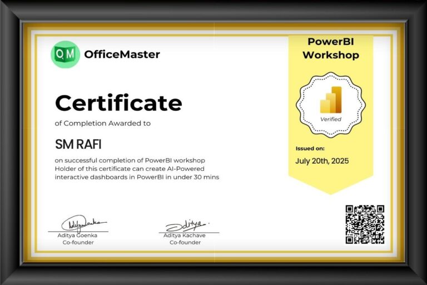Click the date July 20th, 2025
427x285 pixels.
point(322,161)
